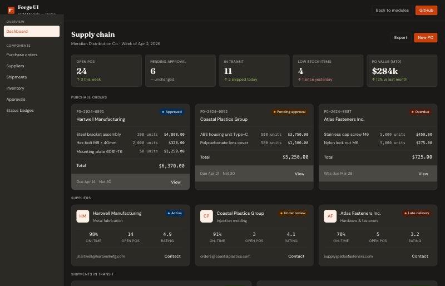Create a New PO

tap(426, 37)
